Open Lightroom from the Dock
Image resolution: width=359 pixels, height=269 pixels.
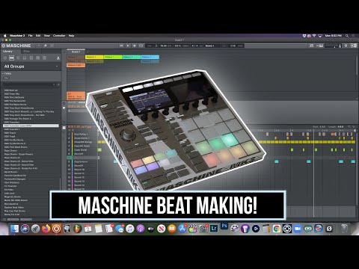pyautogui.click(x=214, y=229)
